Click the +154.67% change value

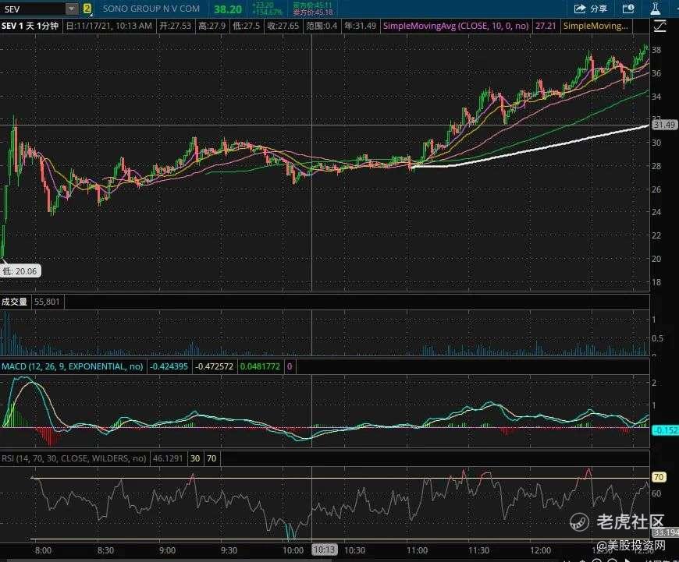tap(267, 12)
